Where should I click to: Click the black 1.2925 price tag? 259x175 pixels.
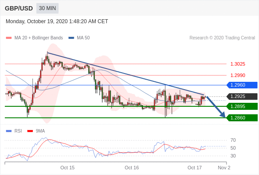coord(242,97)
